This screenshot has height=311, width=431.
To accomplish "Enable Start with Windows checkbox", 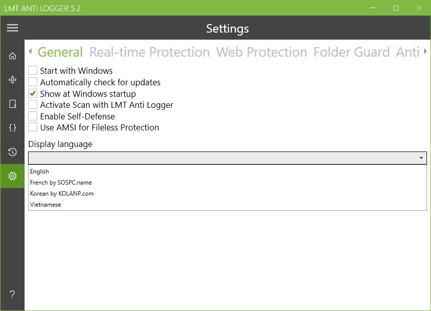I will (33, 71).
